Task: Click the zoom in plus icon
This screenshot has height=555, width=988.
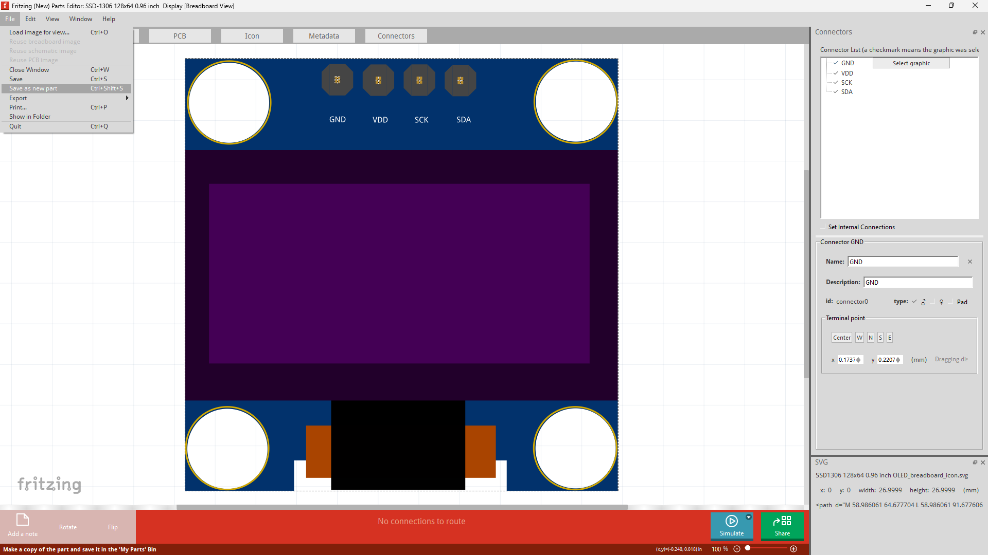Action: click(x=793, y=549)
